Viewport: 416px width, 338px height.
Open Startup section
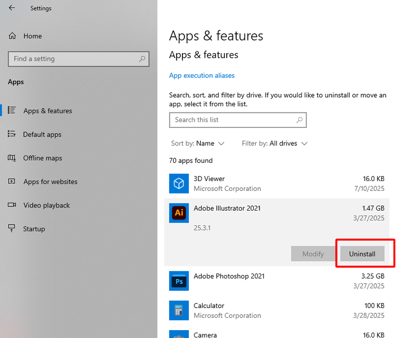pos(34,229)
